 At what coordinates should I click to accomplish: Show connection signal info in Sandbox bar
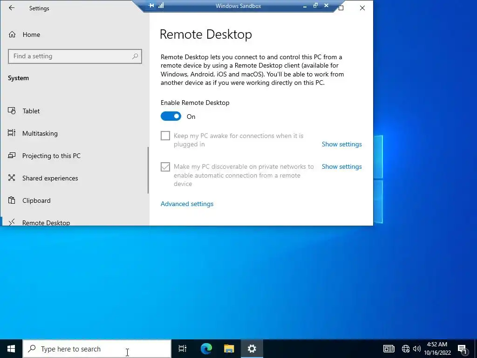pyautogui.click(x=161, y=6)
